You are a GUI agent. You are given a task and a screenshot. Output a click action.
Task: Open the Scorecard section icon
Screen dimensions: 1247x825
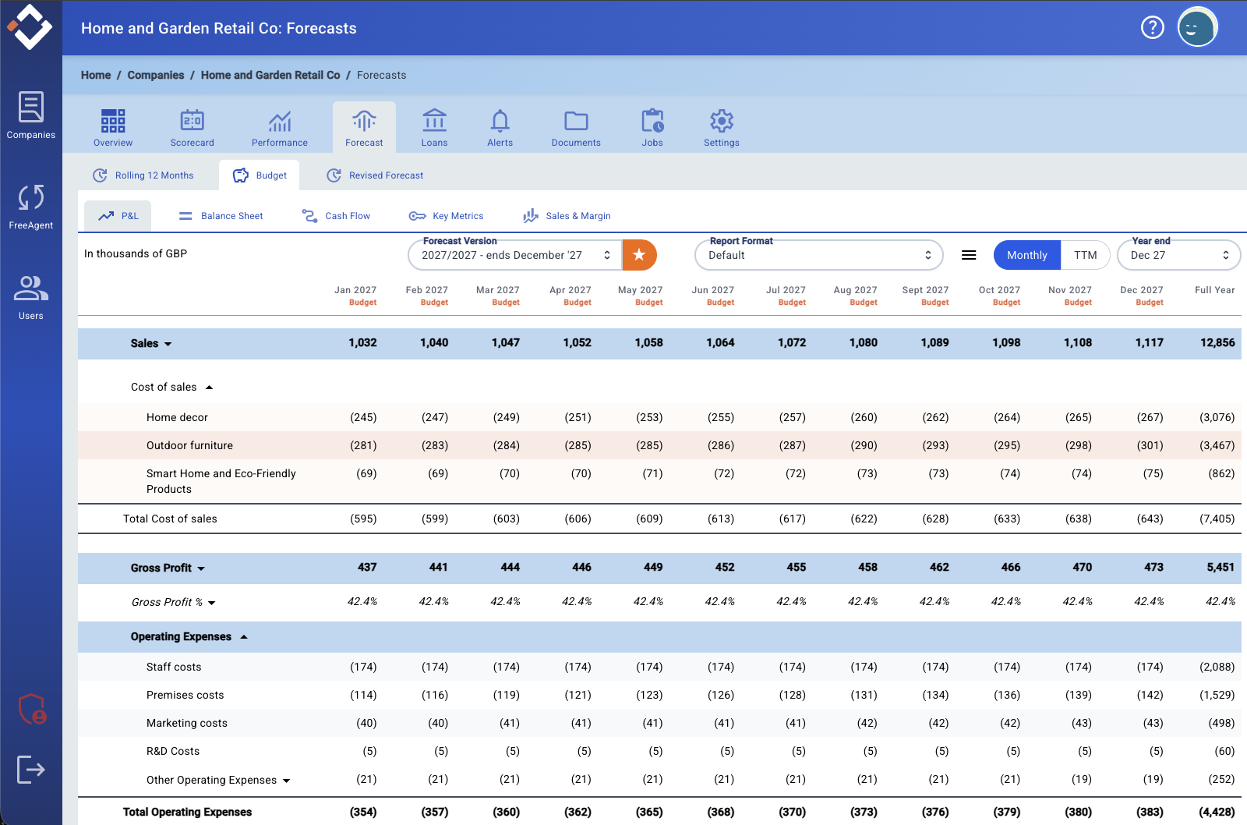192,121
